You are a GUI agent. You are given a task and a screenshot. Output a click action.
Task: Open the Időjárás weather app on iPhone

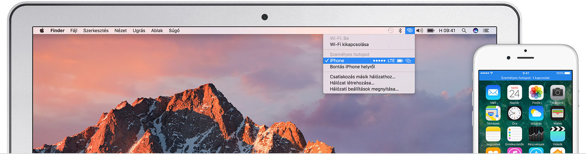(536, 113)
